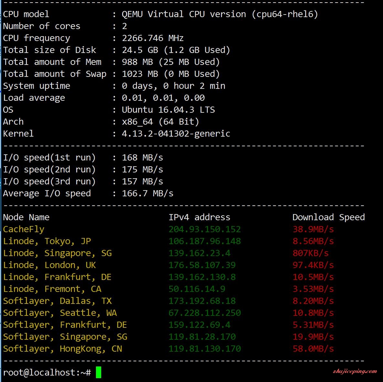
Task: Click the Download Speed column header
Action: tap(328, 217)
